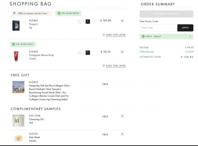The image size is (198, 146).
Task: Click the discount amount - € 24.67
Action: (189, 52)
